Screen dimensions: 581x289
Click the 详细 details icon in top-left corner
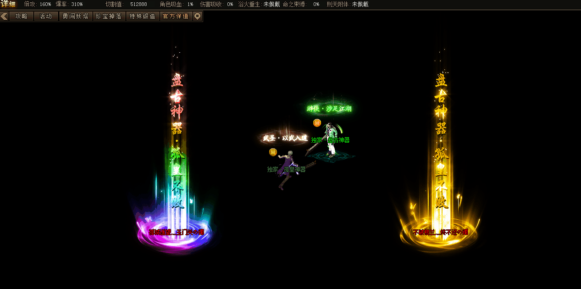[8, 4]
